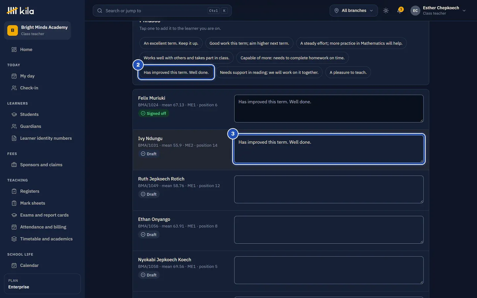The image size is (477, 298).
Task: Click the Registers clipboard icon
Action: [x=14, y=191]
